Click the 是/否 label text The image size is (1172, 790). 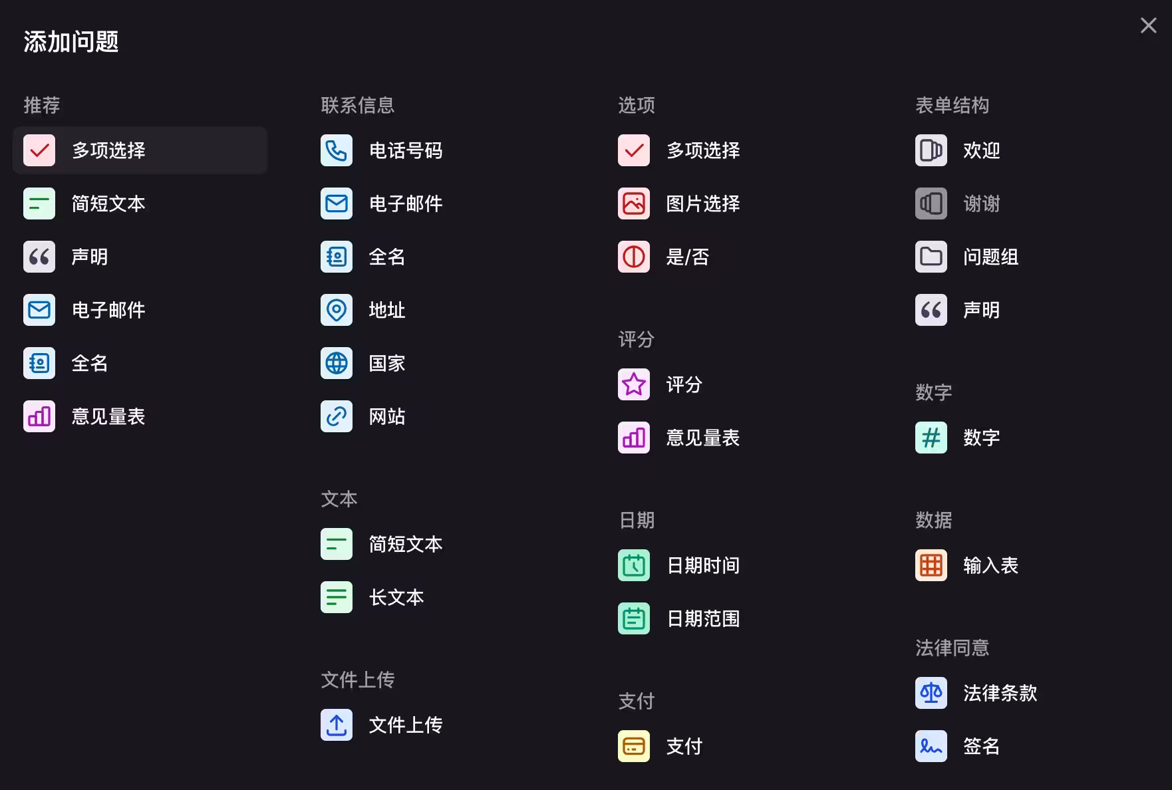[688, 257]
